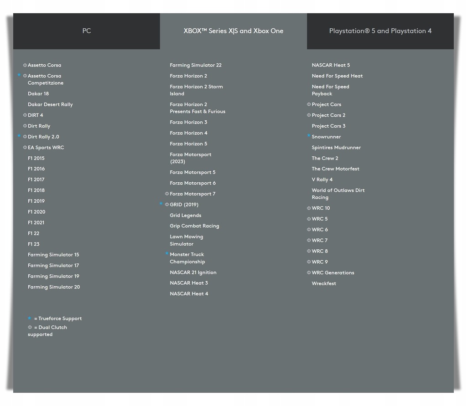
Task: Click dual clutch symbol next to WRC 6
Action: pos(309,230)
